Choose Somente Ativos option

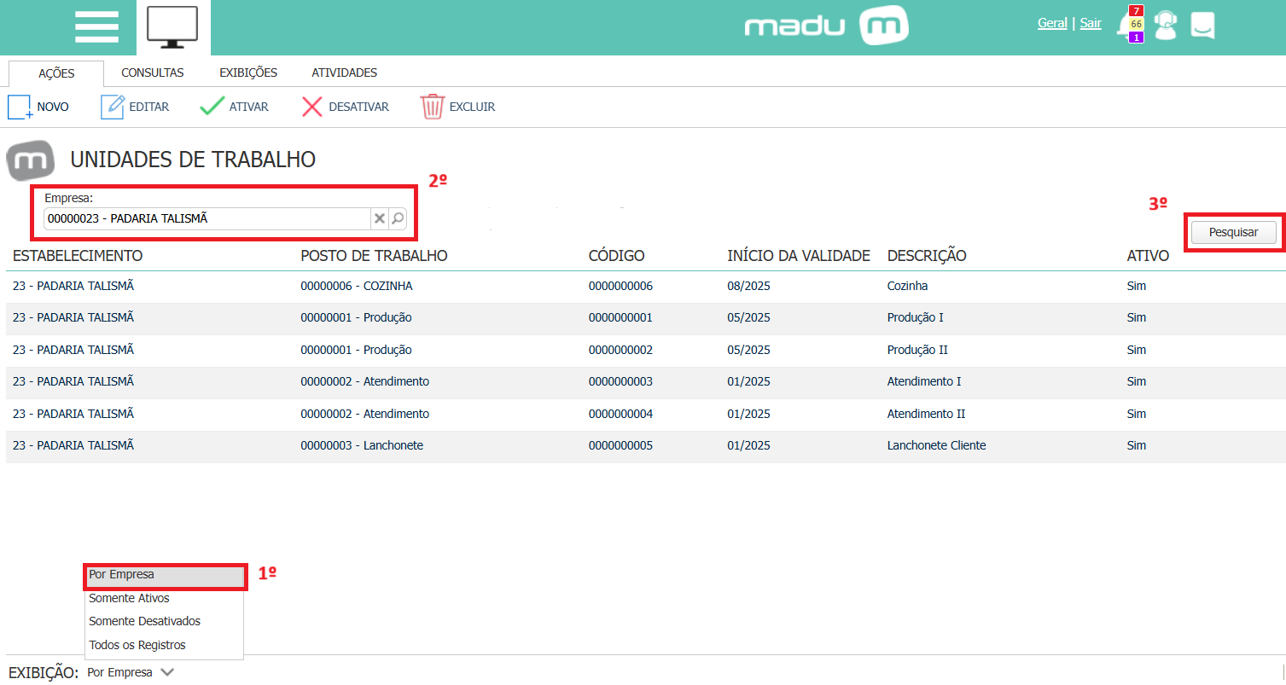[166, 598]
